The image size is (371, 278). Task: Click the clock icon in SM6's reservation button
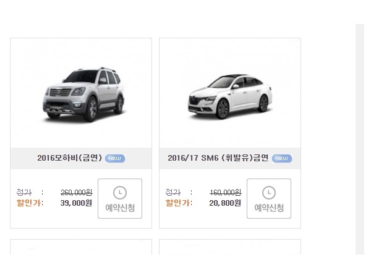pos(269,192)
